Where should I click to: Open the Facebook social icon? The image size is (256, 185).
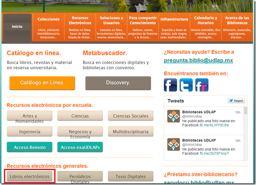(171, 85)
